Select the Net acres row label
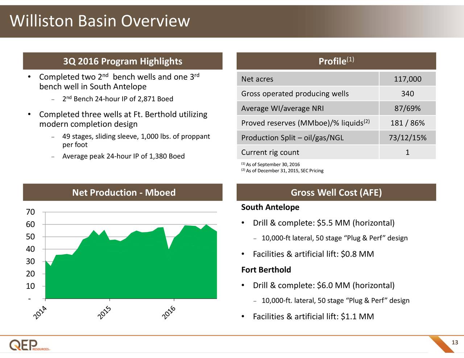 [x=257, y=79]
